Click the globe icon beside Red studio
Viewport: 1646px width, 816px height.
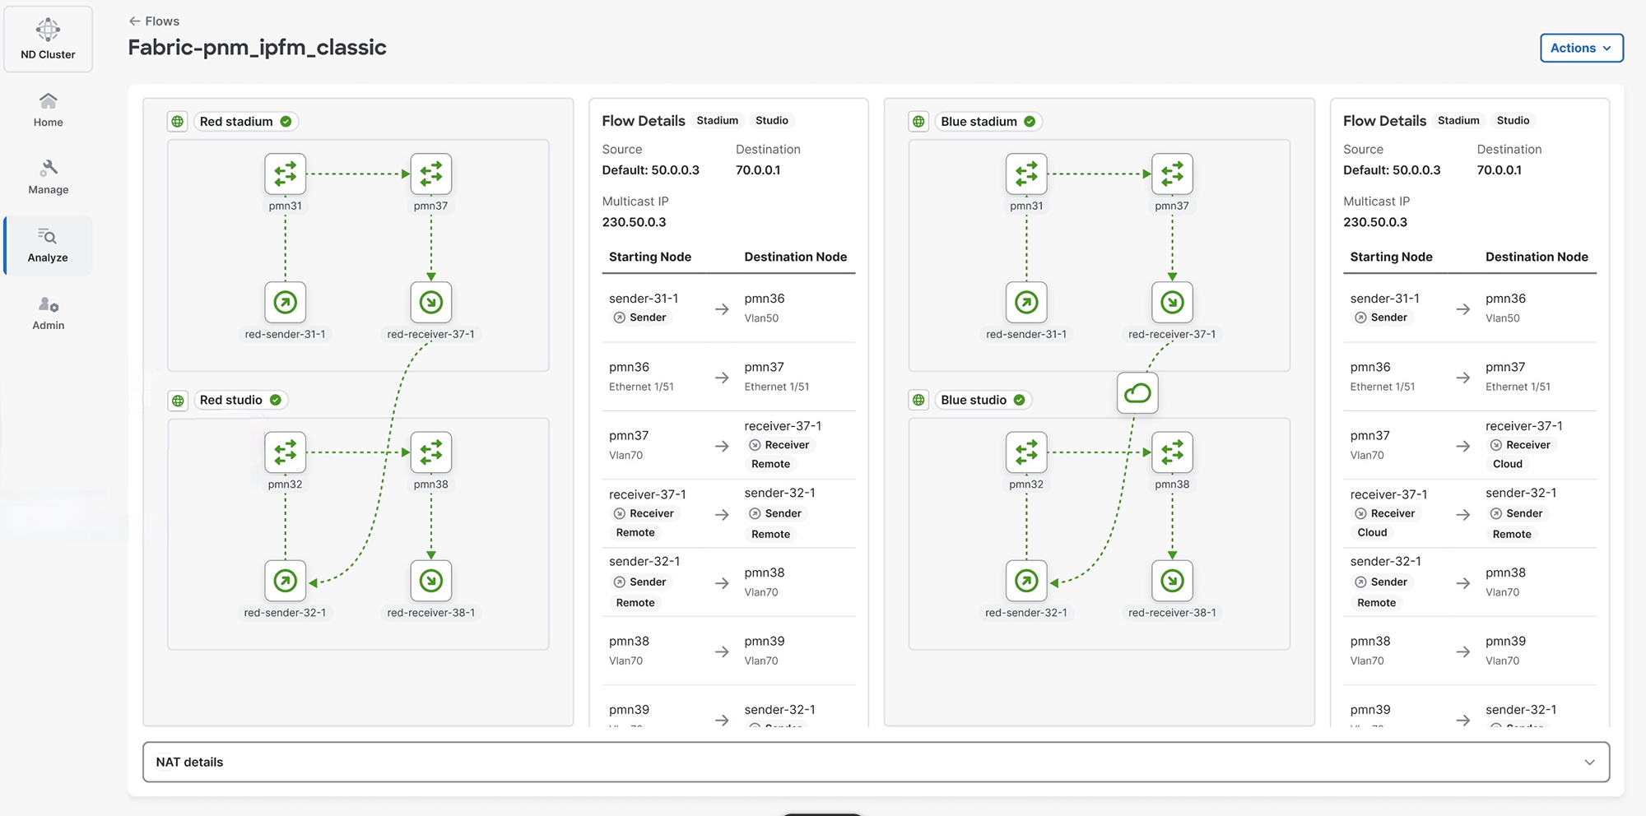178,401
